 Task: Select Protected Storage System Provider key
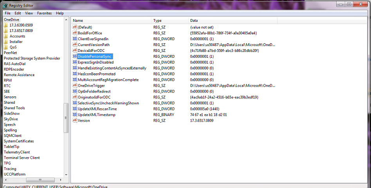tap(32, 58)
